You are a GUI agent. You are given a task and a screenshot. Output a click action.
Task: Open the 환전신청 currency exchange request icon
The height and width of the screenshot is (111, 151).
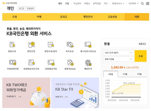pos(31,45)
